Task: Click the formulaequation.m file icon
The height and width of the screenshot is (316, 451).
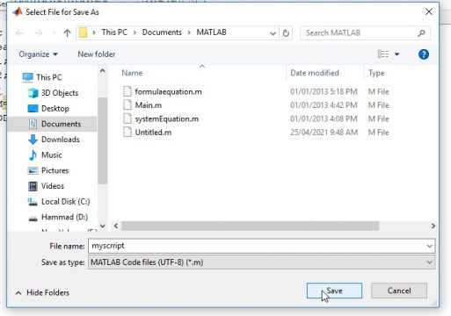Action: (127, 91)
